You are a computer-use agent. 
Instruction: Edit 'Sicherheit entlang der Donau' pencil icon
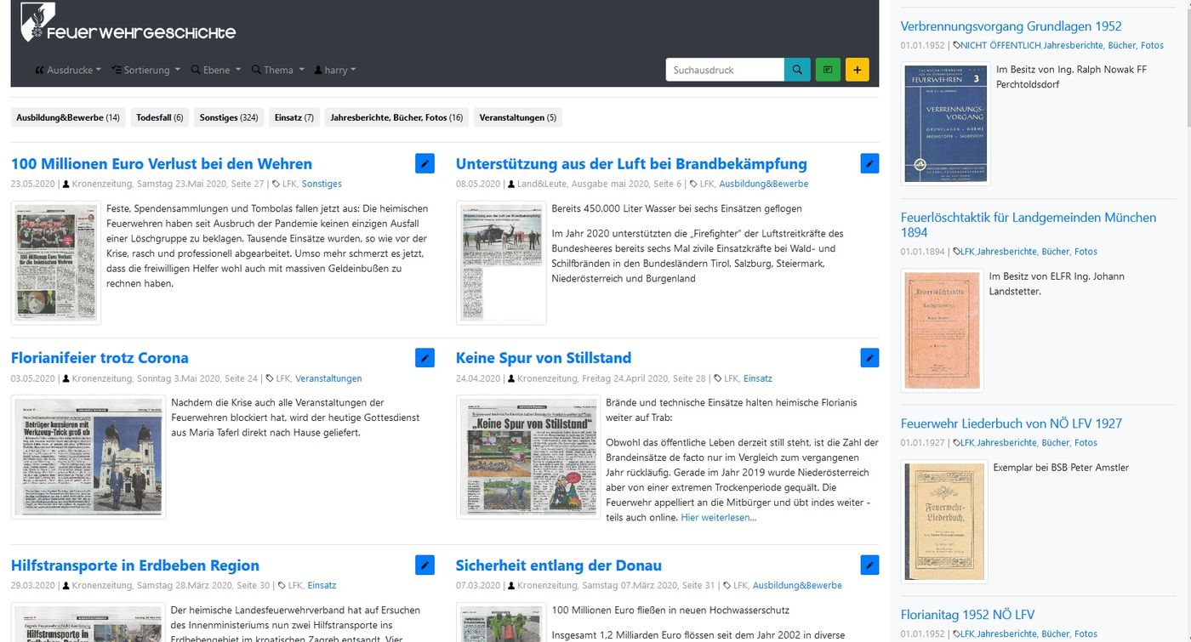[x=869, y=565]
